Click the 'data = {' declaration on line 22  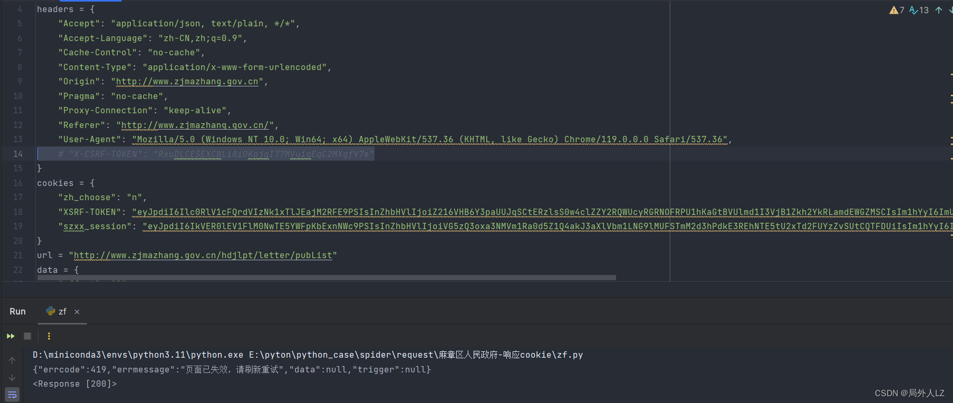[58, 270]
